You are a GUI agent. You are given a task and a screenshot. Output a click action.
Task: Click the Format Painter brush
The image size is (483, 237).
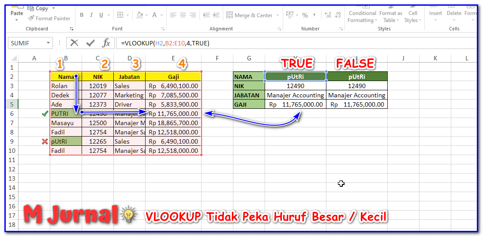click(x=49, y=19)
